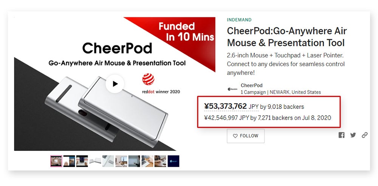This screenshot has height=186, width=378.
Task: Select the sixth gallery thumbnail
Action: (121, 161)
